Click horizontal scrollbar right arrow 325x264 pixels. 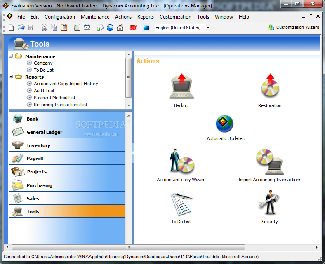317,247
